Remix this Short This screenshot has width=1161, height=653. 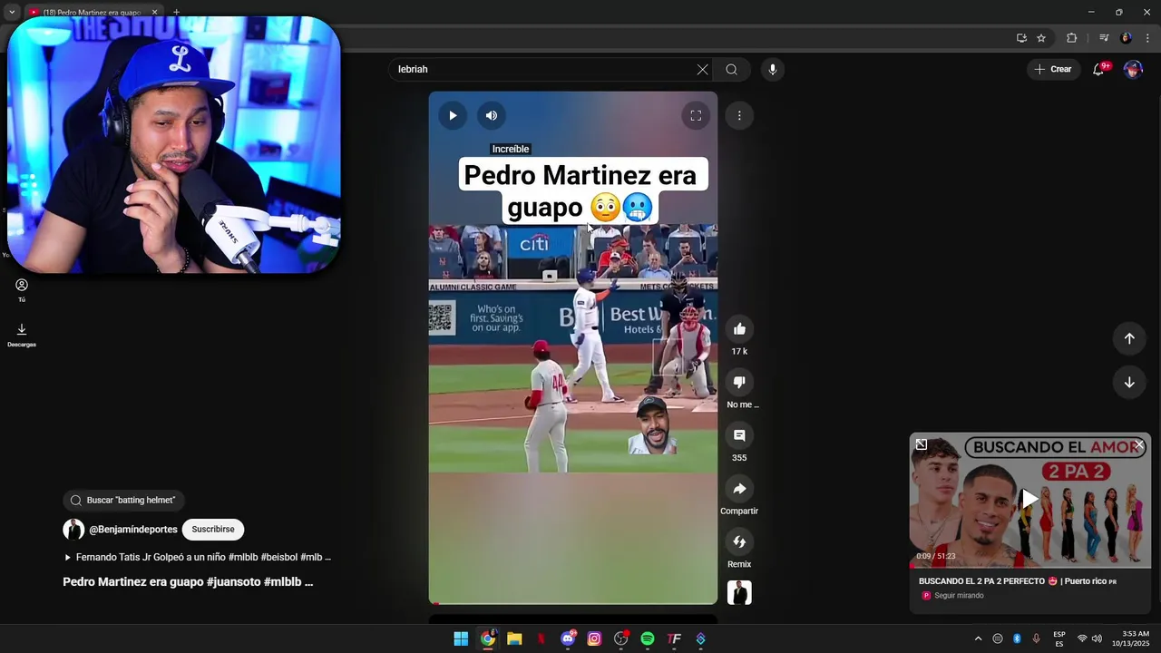click(739, 541)
